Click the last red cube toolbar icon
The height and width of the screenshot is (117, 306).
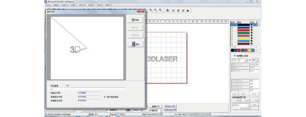click(x=188, y=10)
